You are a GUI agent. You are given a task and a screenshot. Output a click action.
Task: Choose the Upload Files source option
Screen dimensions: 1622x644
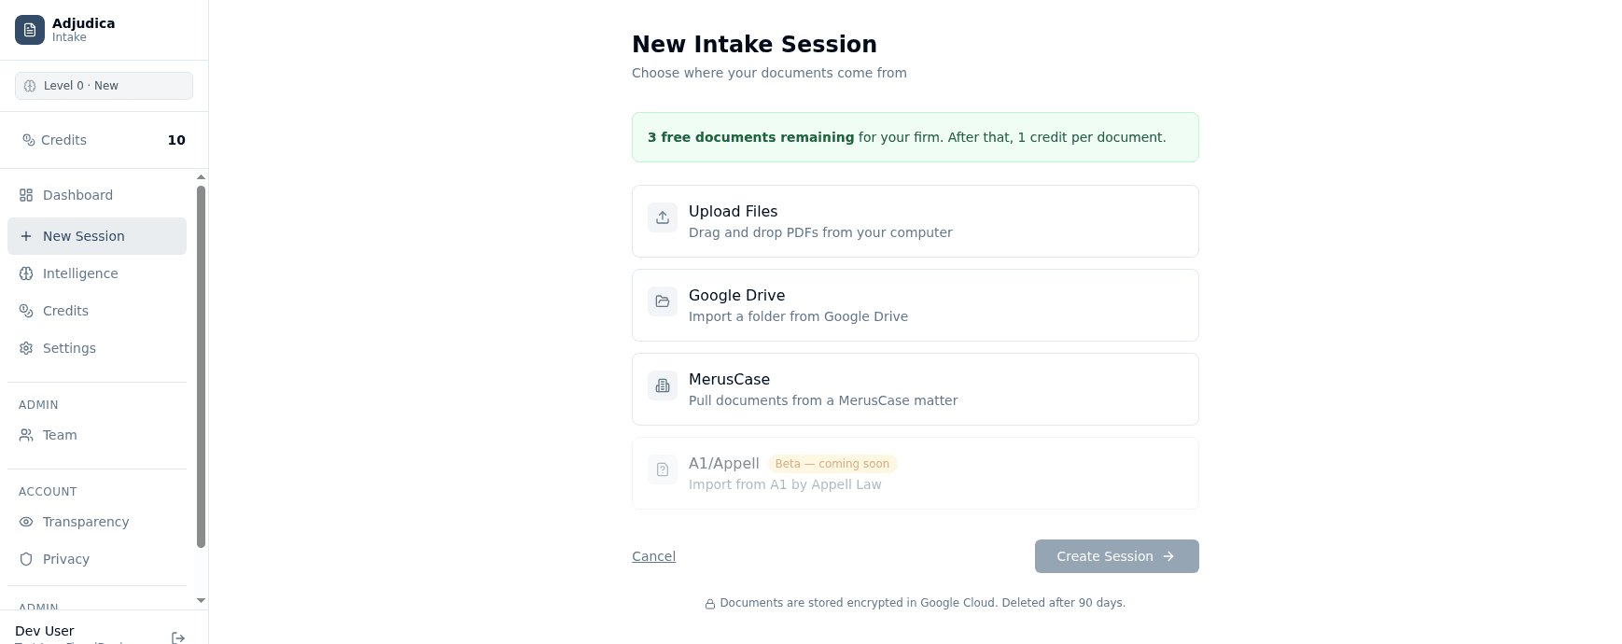click(916, 221)
